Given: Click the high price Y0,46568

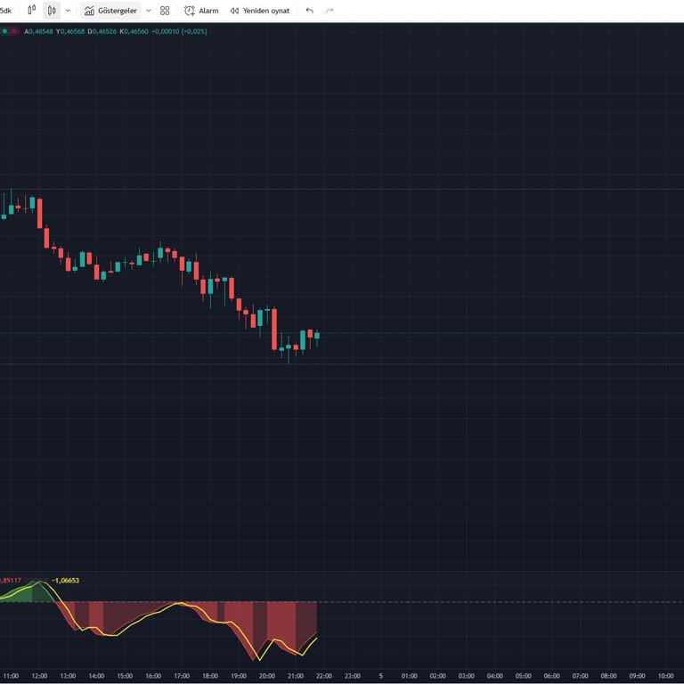Looking at the screenshot, I should point(70,31).
